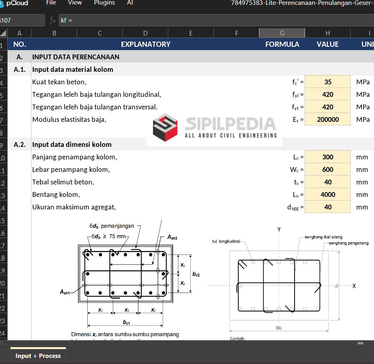Viewport: 374px width, 364px height.
Task: Open the View menu
Action: pos(75,3)
